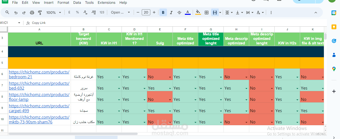Select column G header
Viewport: 340px width, 139px height.
211,29
